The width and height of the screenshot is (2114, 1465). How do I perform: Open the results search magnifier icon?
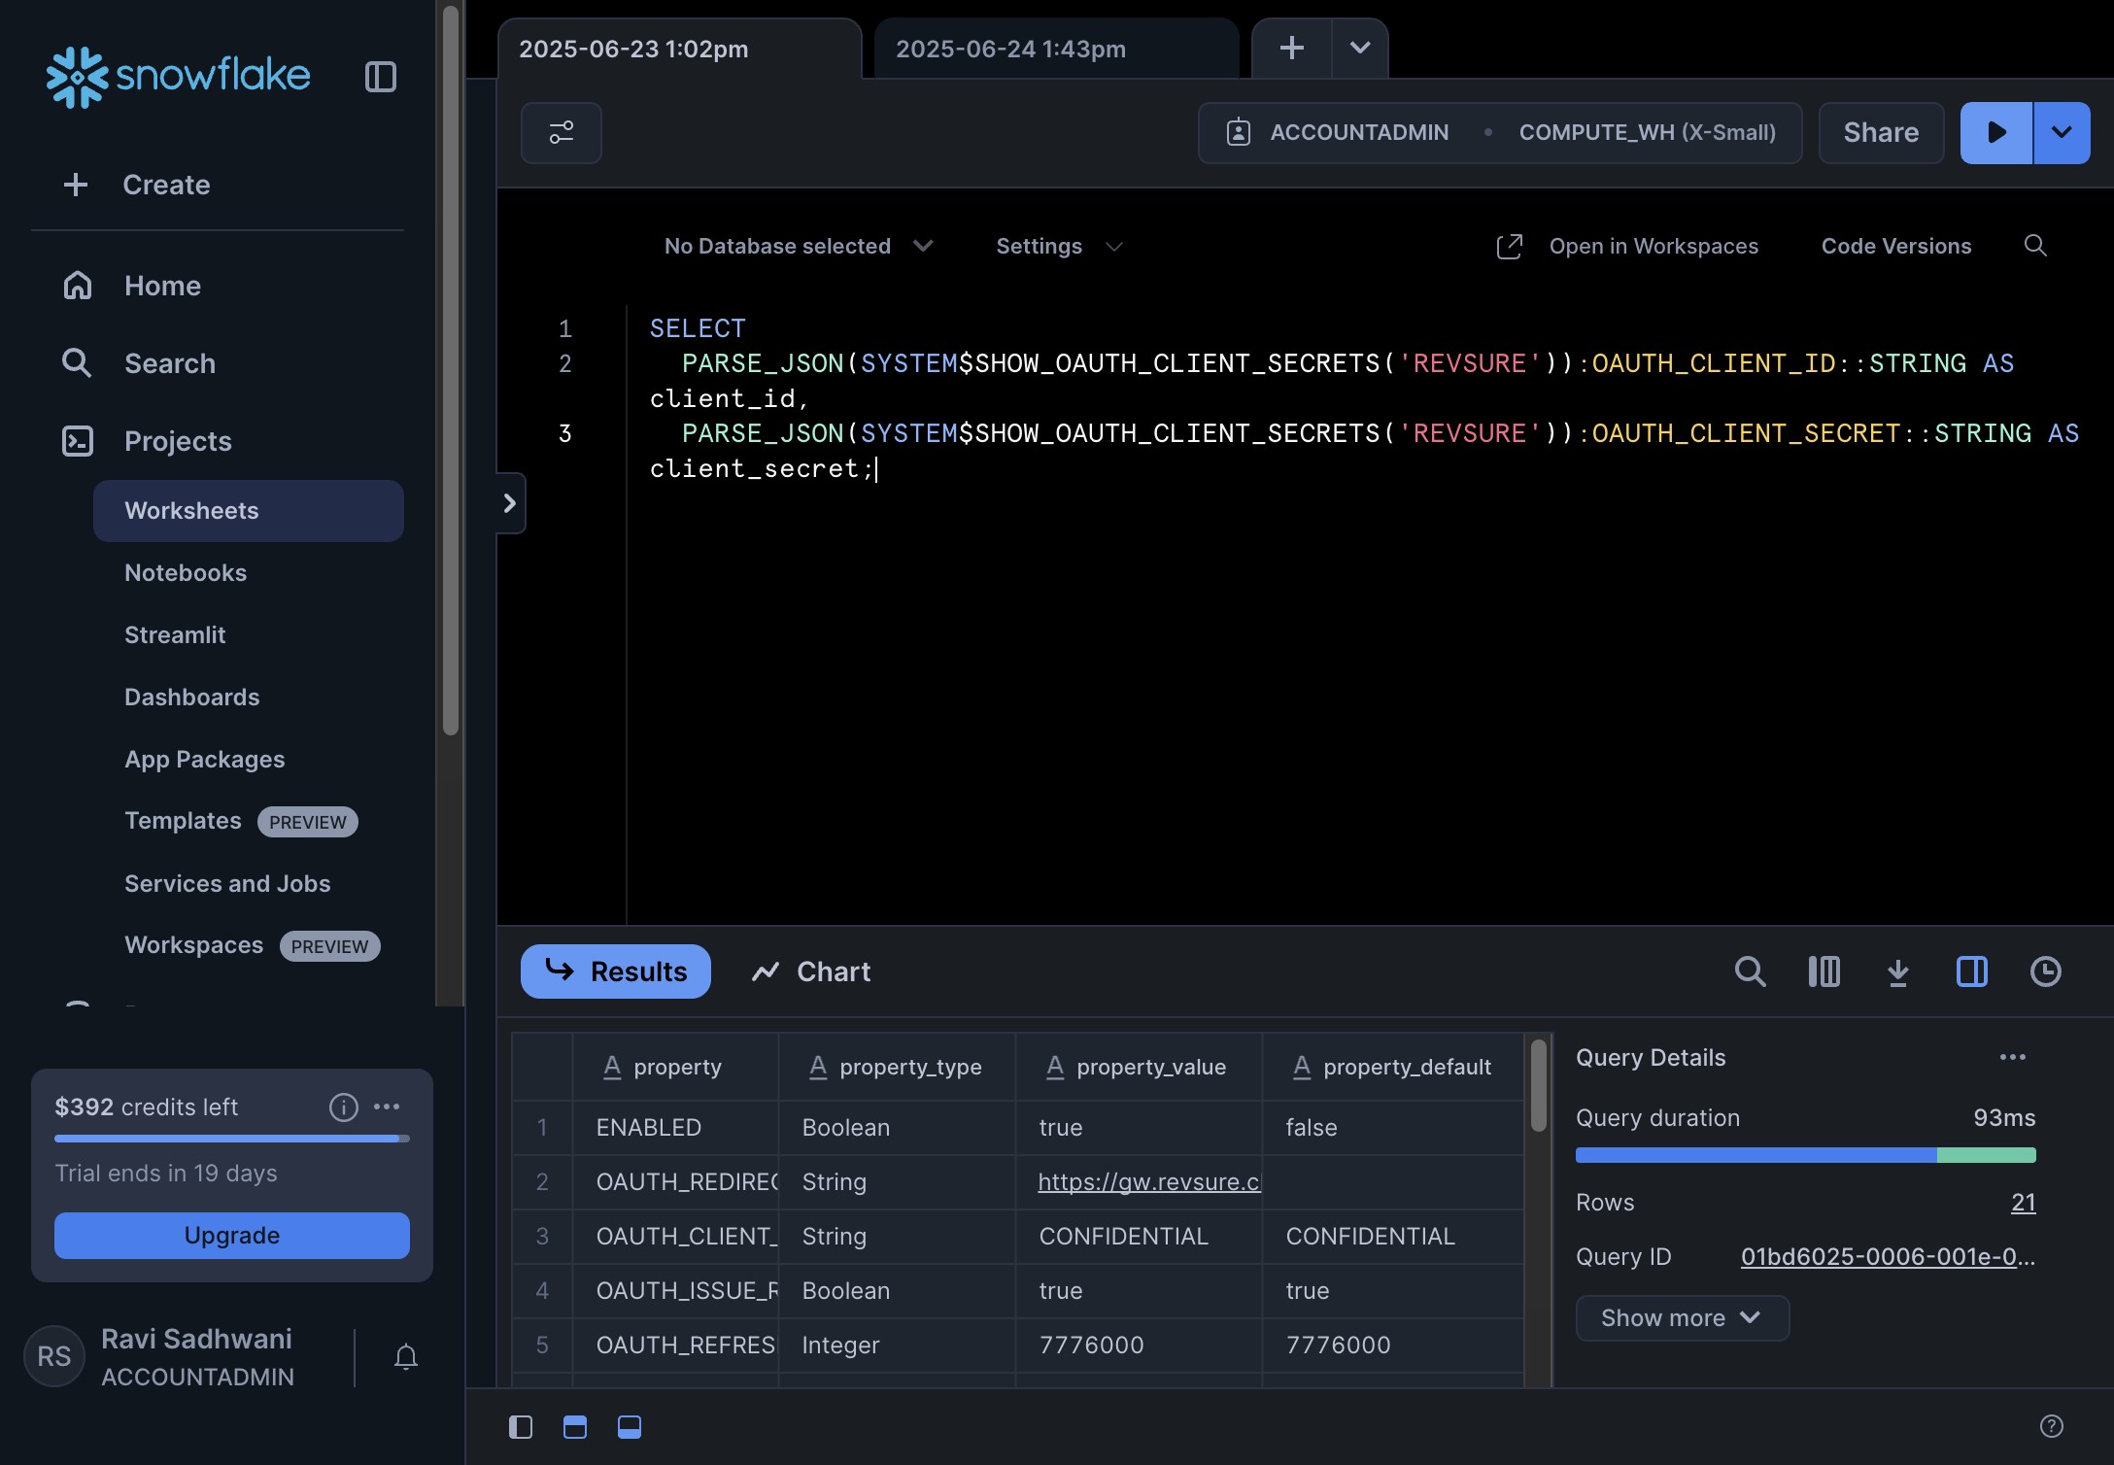tap(1750, 971)
